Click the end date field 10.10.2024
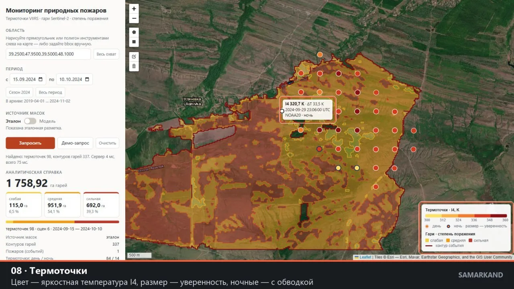This screenshot has width=514, height=289. pyautogui.click(x=74, y=79)
